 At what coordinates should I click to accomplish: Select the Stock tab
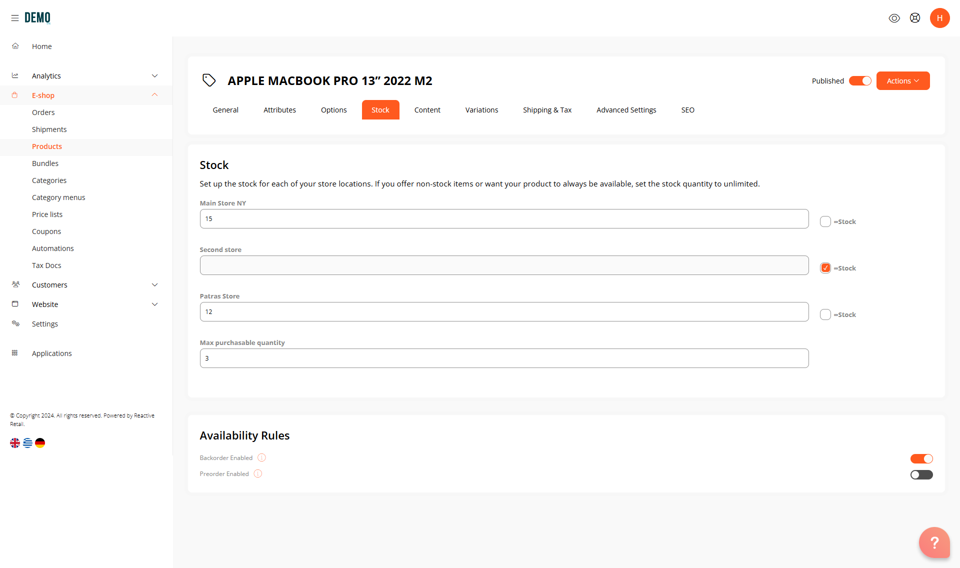380,110
